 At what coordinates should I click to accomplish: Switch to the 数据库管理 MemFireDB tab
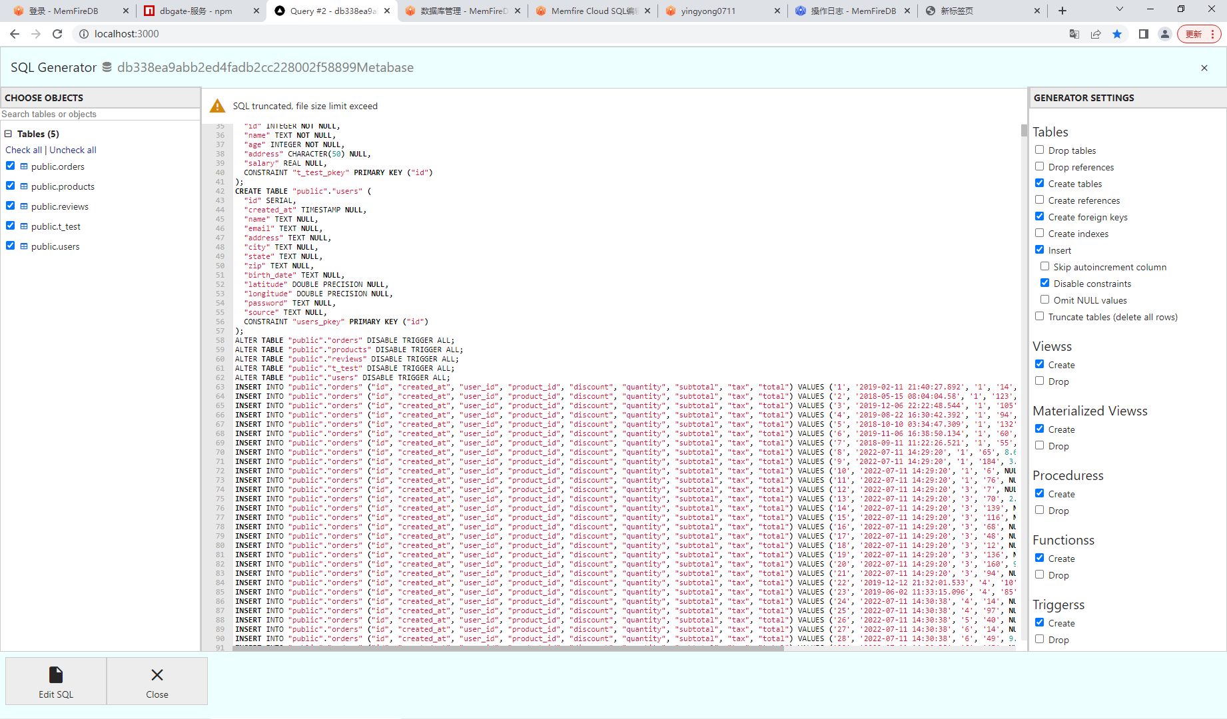pyautogui.click(x=464, y=11)
